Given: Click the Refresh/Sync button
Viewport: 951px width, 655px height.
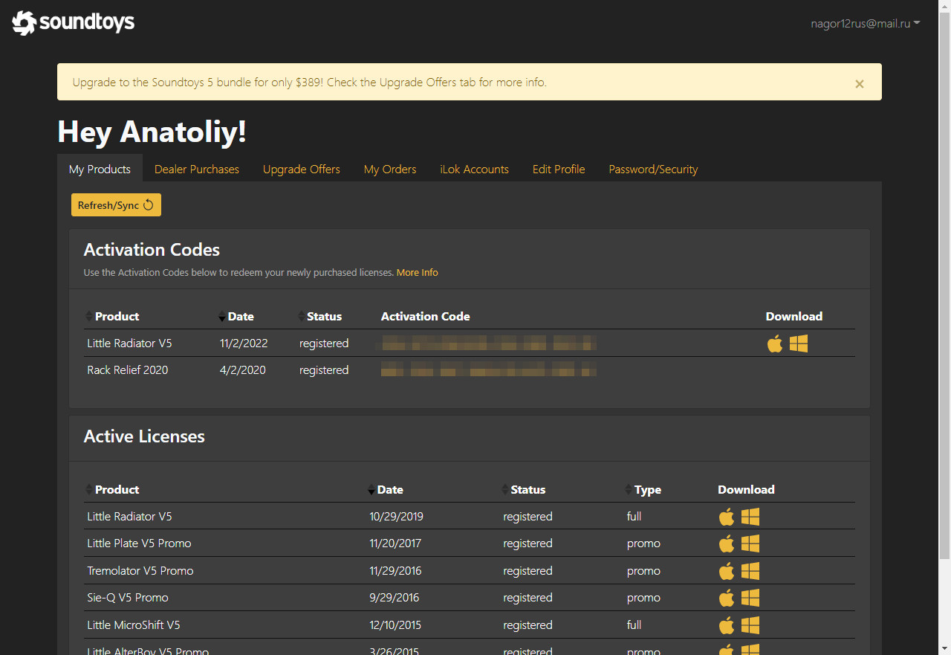Looking at the screenshot, I should coord(116,205).
